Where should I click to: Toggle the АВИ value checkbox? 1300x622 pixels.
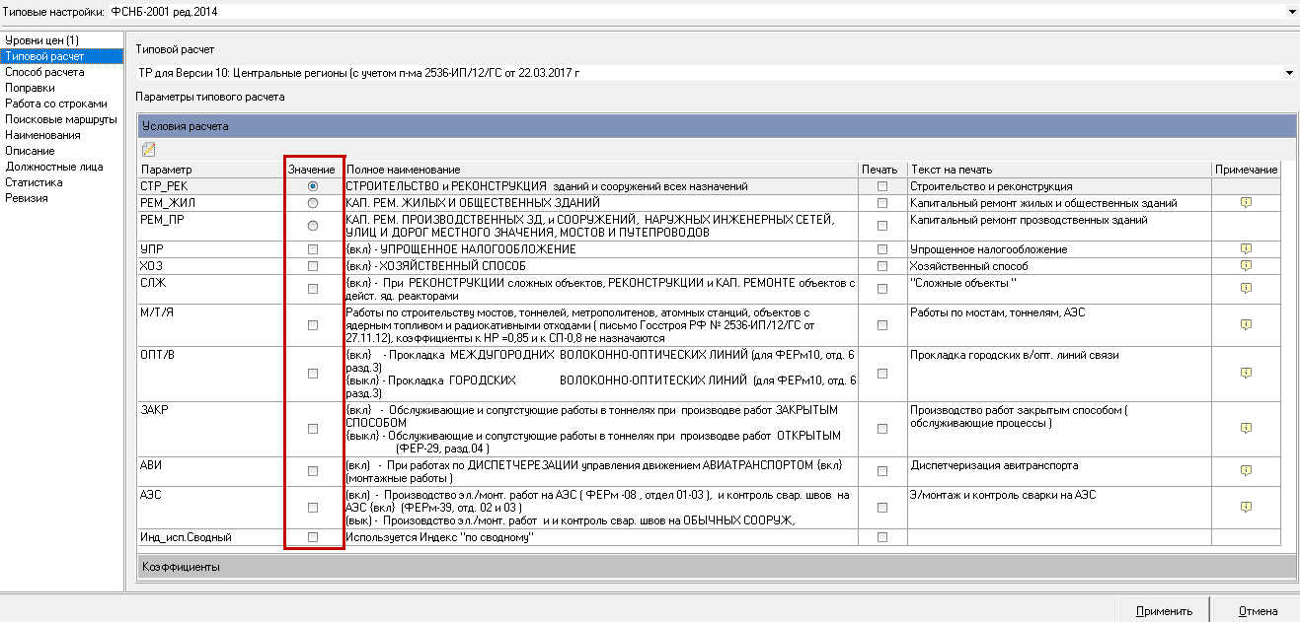(x=313, y=471)
